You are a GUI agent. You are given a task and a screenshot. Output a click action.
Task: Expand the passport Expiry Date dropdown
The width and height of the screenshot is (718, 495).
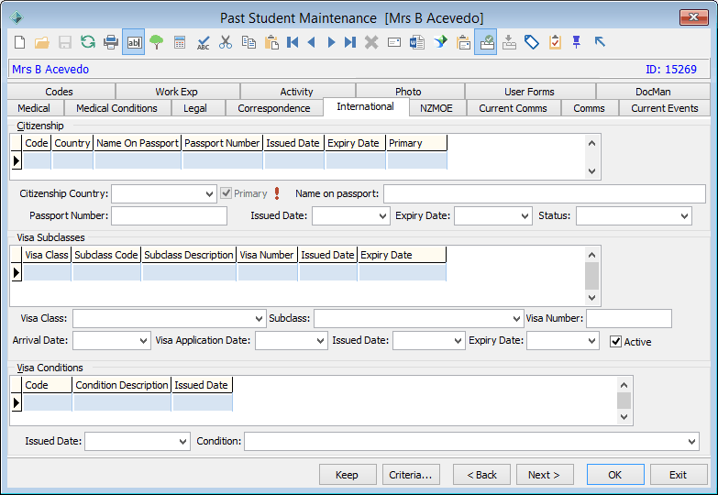tap(525, 215)
